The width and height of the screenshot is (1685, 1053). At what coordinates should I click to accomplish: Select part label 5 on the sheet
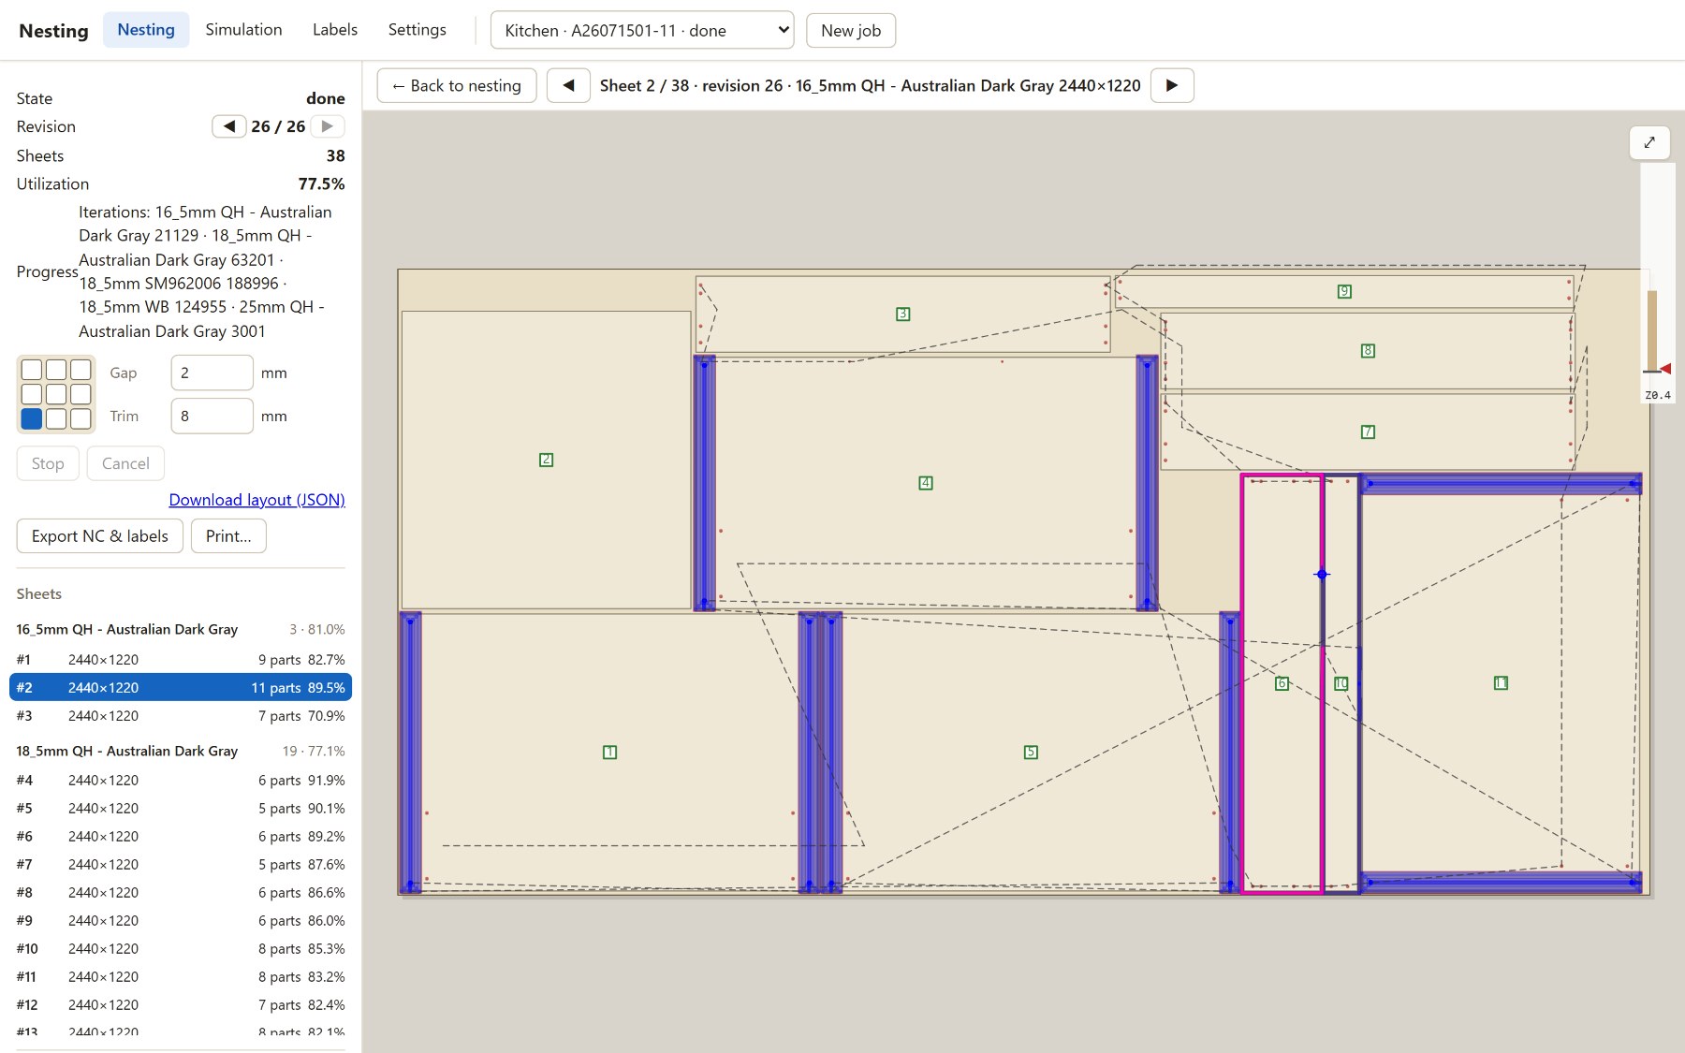click(1031, 752)
